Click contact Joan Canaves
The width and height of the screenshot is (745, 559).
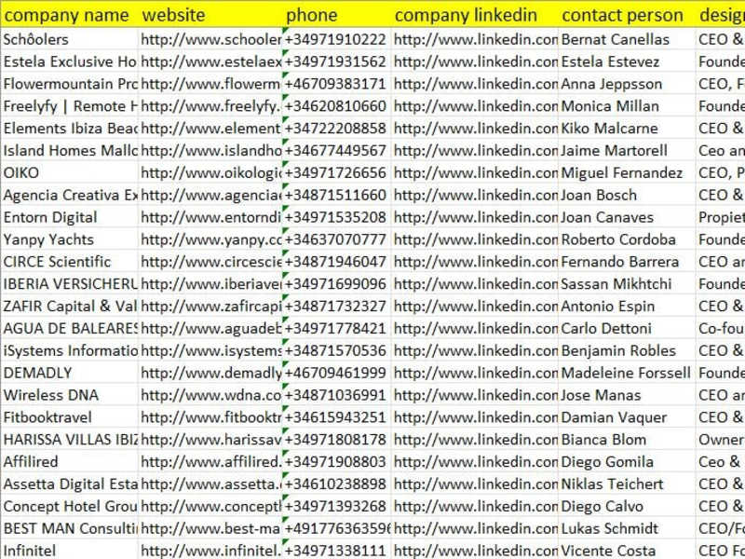coord(627,217)
